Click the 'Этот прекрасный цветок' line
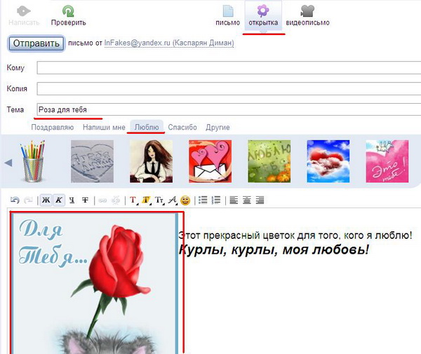The width and height of the screenshot is (421, 354). pos(295,236)
